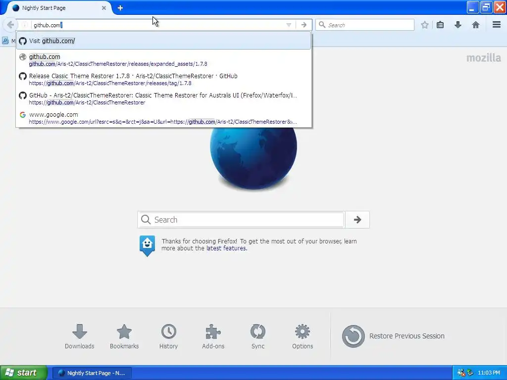507x380 pixels.
Task: Select the Nightly Start Page tab
Action: point(58,8)
